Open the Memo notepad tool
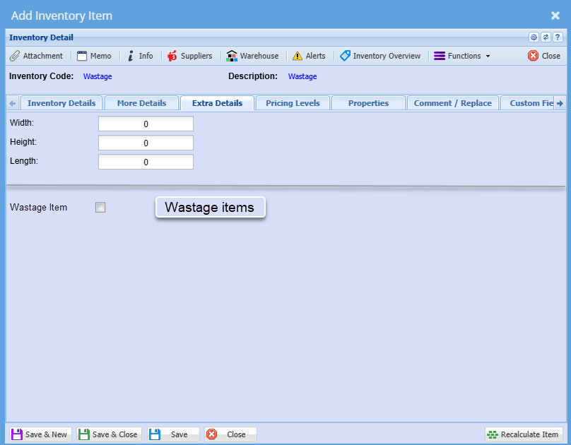Screen dimensions: 571x445 (94, 56)
